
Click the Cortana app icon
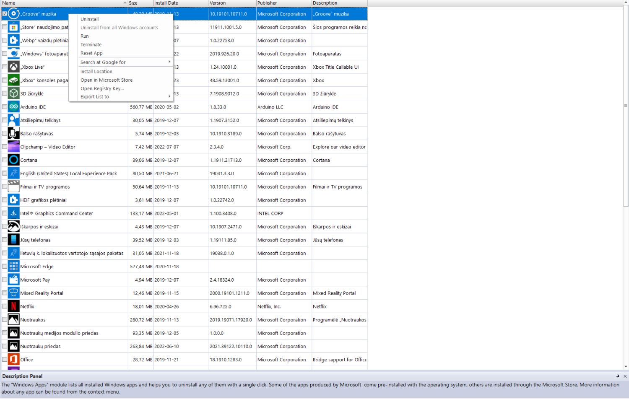[13, 160]
